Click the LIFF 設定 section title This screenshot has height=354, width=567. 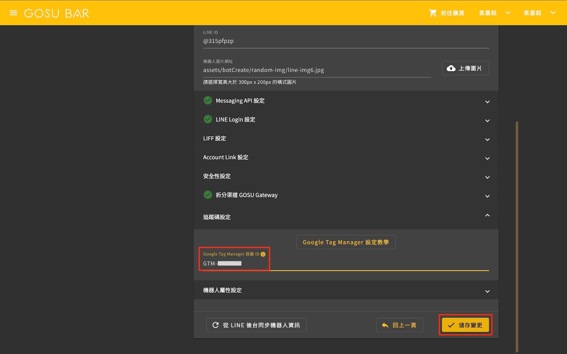pyautogui.click(x=214, y=138)
